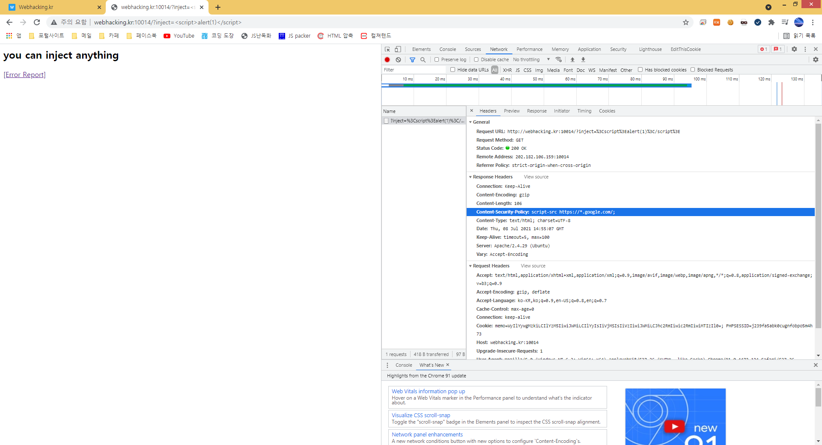The image size is (822, 445).
Task: View source of Response Headers
Action: tap(536, 177)
